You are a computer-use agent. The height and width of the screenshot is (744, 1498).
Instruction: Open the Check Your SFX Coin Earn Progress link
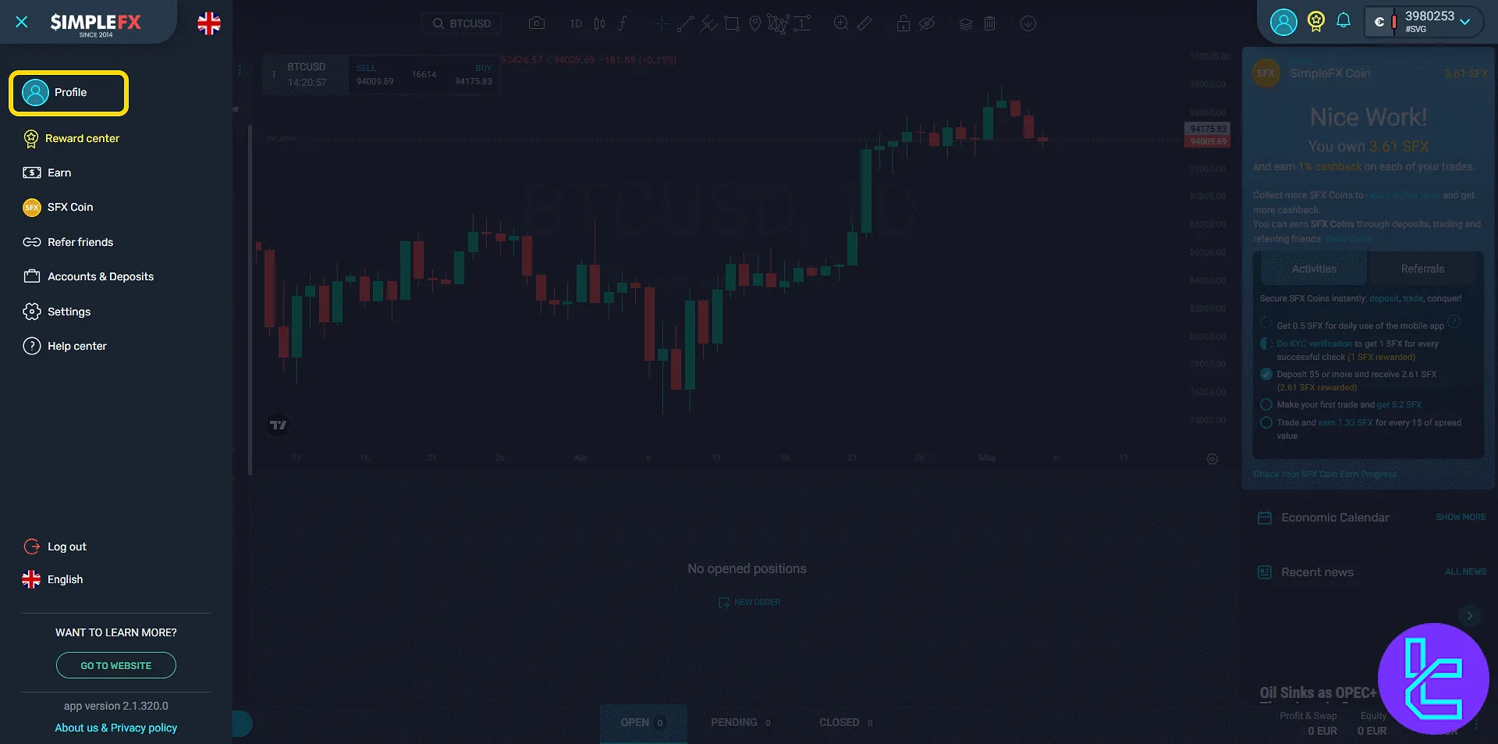click(x=1325, y=474)
